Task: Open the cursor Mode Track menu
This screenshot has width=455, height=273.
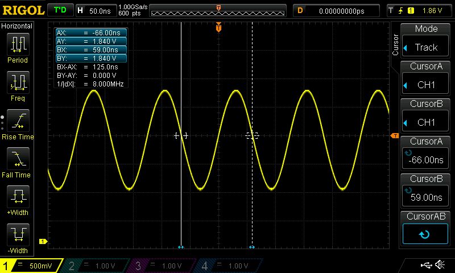Action: coord(426,42)
